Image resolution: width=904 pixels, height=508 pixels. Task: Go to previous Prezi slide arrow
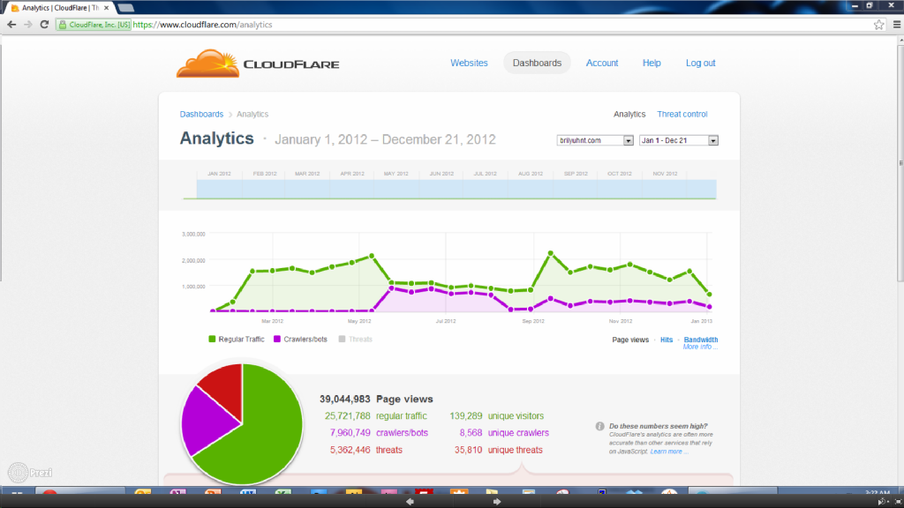point(410,502)
